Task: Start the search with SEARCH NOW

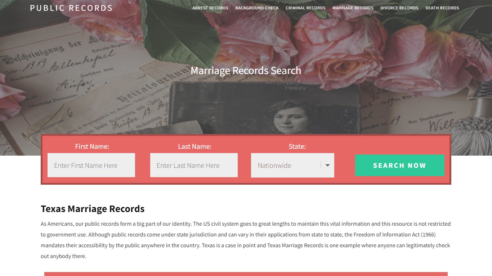Action: 399,166
